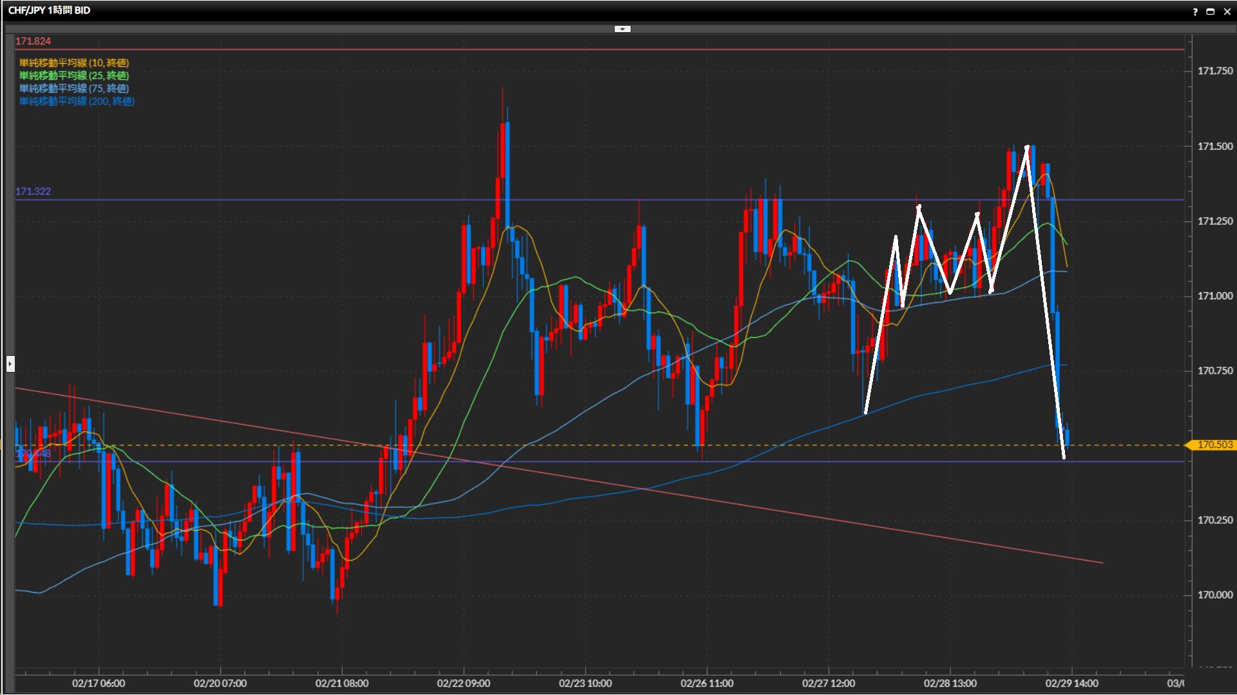This screenshot has width=1237, height=695.
Task: Expand the left side panel arrow
Action: tap(10, 364)
